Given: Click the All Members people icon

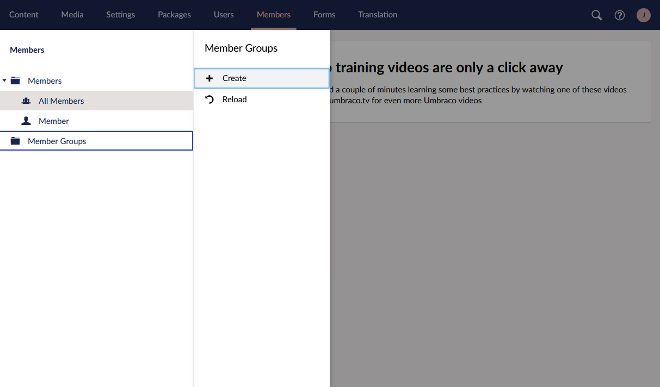Looking at the screenshot, I should coord(26,101).
